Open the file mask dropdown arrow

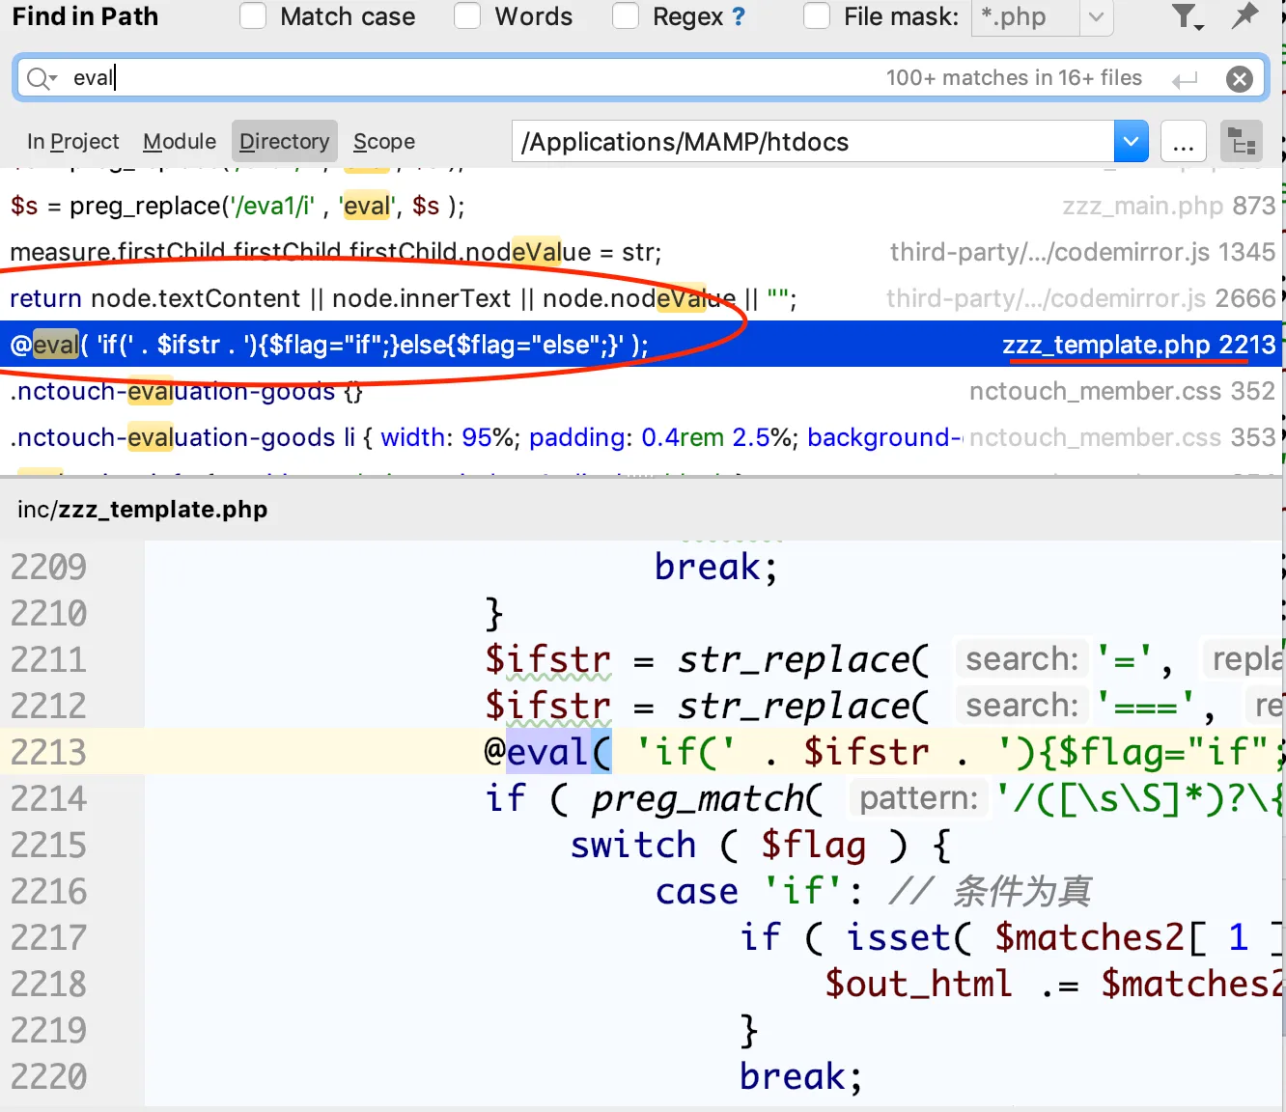pos(1096,16)
